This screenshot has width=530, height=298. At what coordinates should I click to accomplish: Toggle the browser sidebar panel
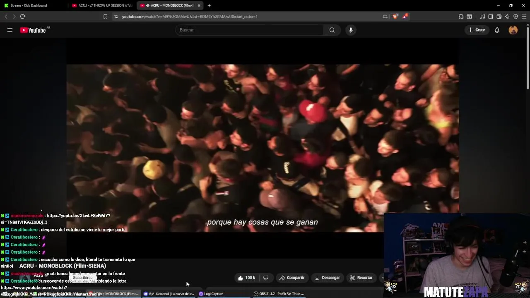(x=491, y=17)
